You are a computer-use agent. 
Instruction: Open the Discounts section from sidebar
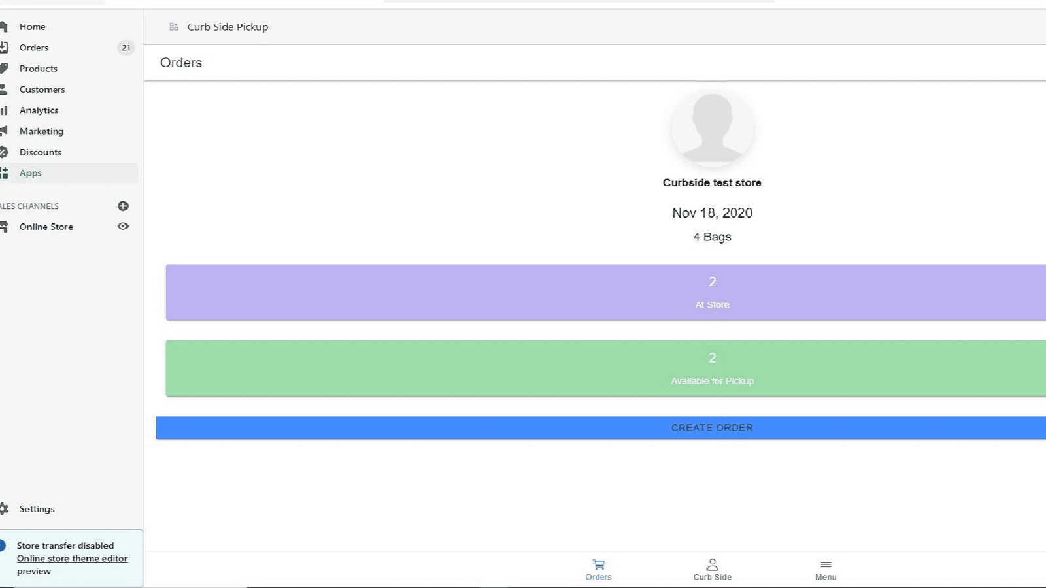point(41,152)
